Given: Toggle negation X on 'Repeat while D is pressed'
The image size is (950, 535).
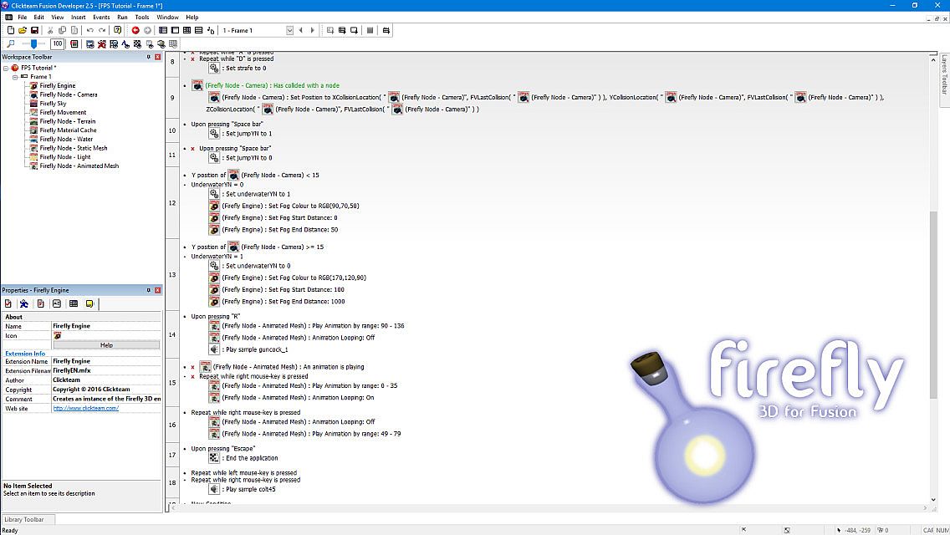Looking at the screenshot, I should coord(192,59).
